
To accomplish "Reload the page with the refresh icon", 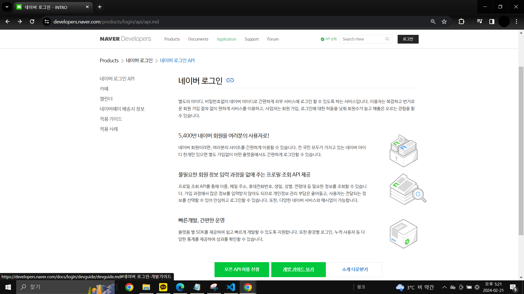I will [32, 22].
